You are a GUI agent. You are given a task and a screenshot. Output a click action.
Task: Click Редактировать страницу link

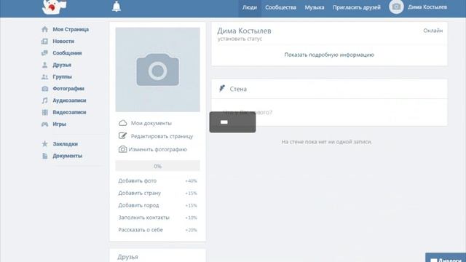pyautogui.click(x=162, y=136)
